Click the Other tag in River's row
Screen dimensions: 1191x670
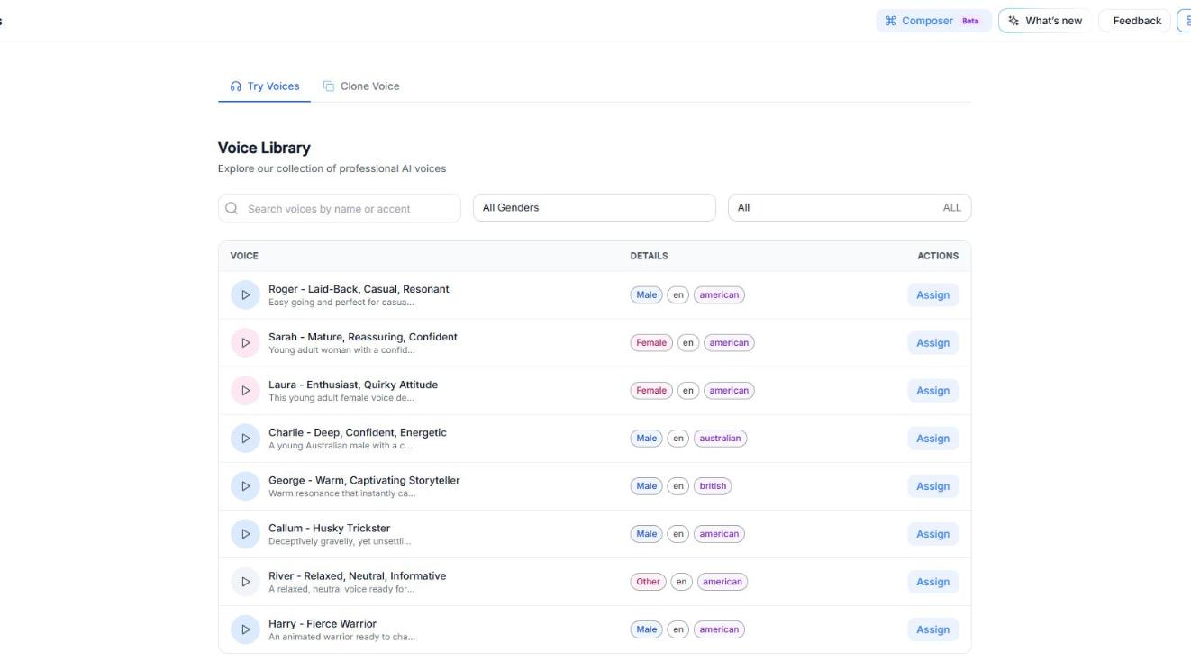click(x=649, y=582)
